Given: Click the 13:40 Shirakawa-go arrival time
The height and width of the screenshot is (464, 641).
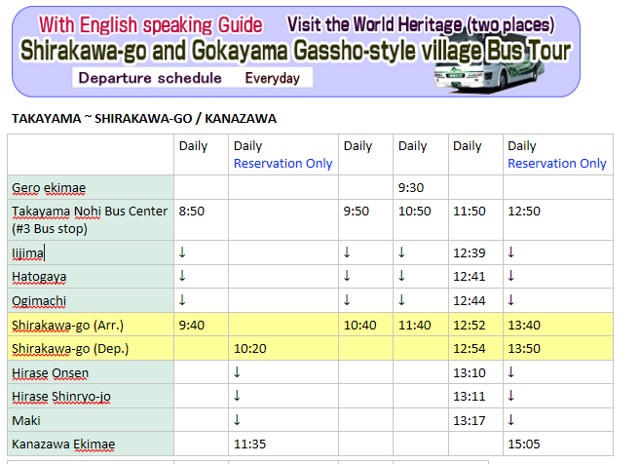Looking at the screenshot, I should tap(524, 326).
